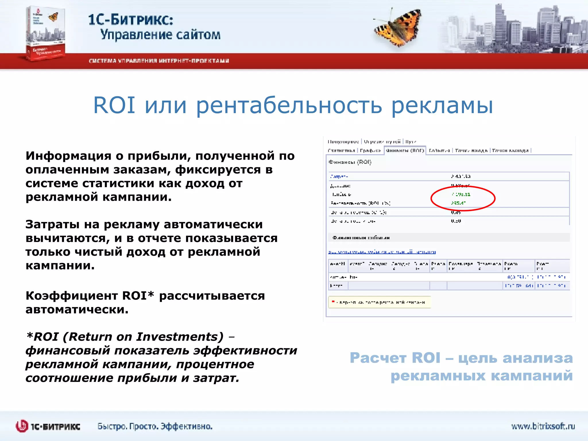Click the yellow legend note with red marker
This screenshot has height=441, width=588.
click(x=380, y=302)
